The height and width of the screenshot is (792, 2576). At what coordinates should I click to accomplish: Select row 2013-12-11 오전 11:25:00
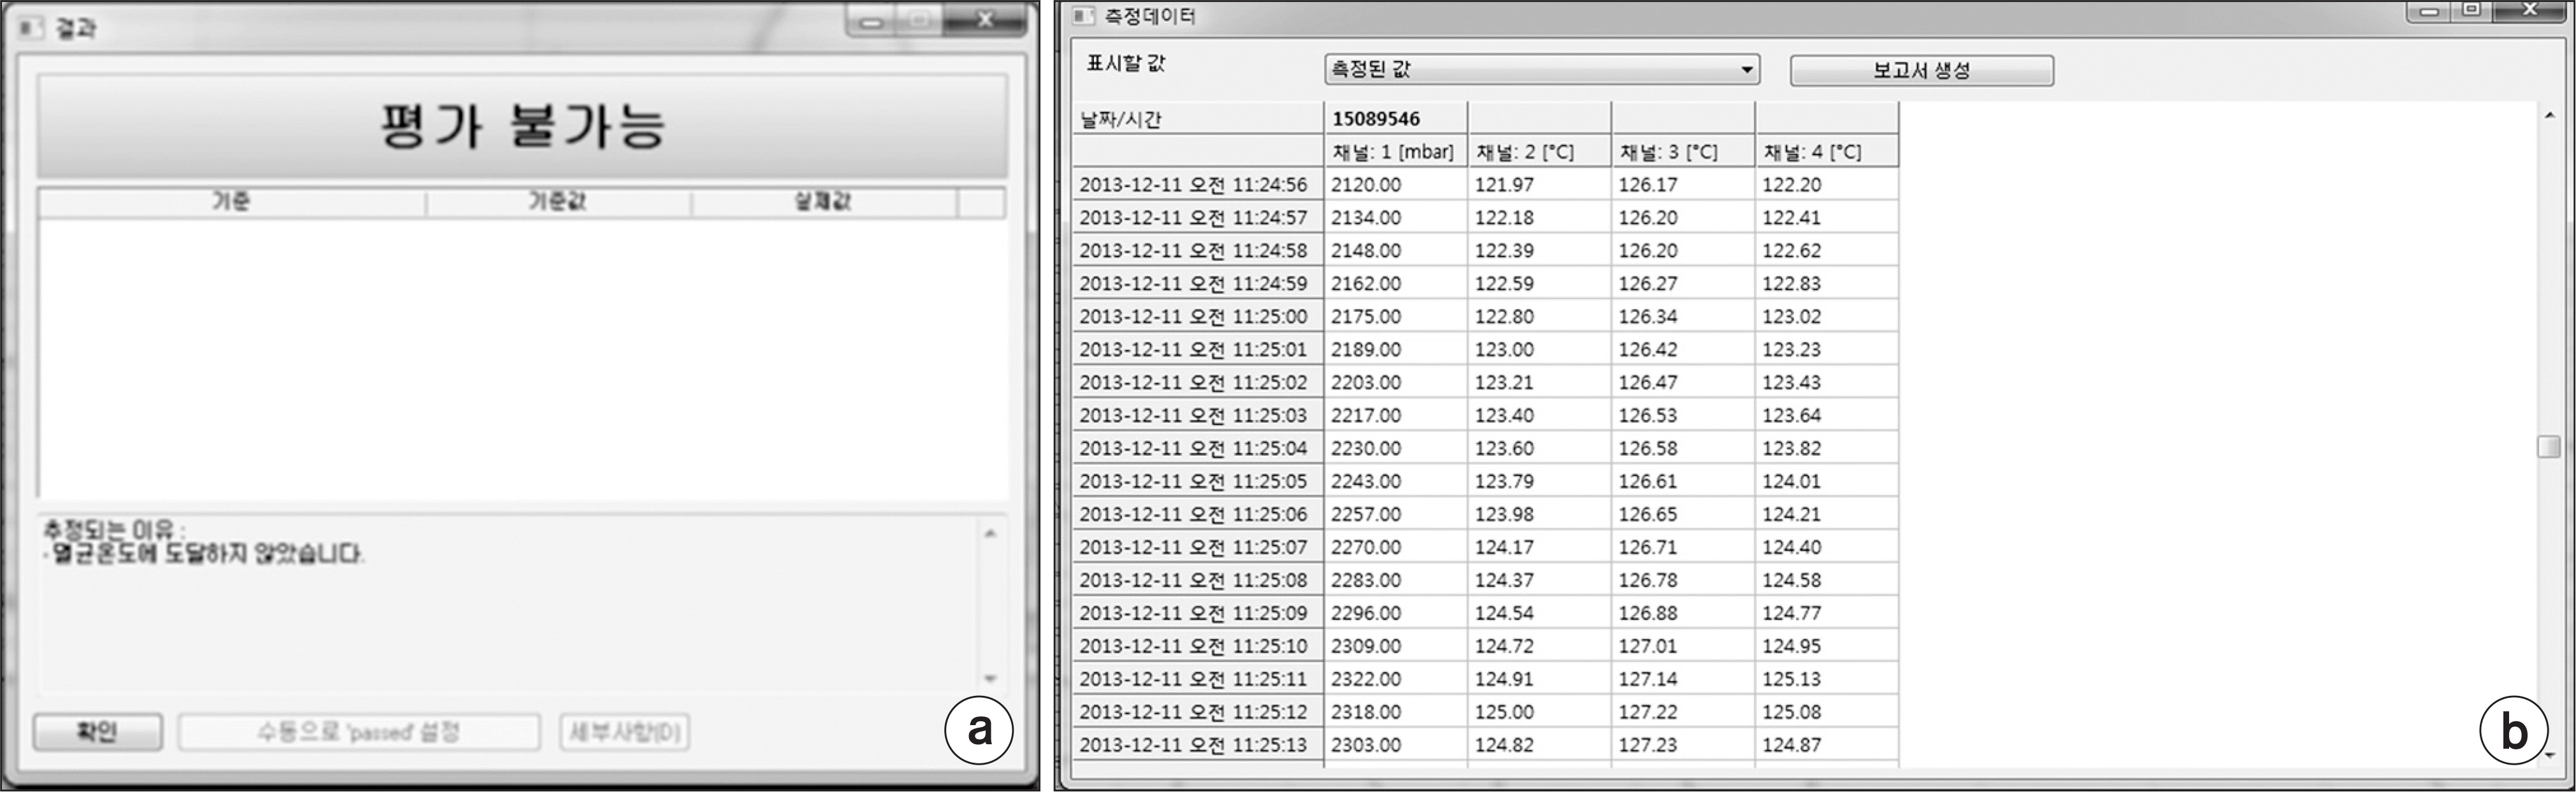1193,316
